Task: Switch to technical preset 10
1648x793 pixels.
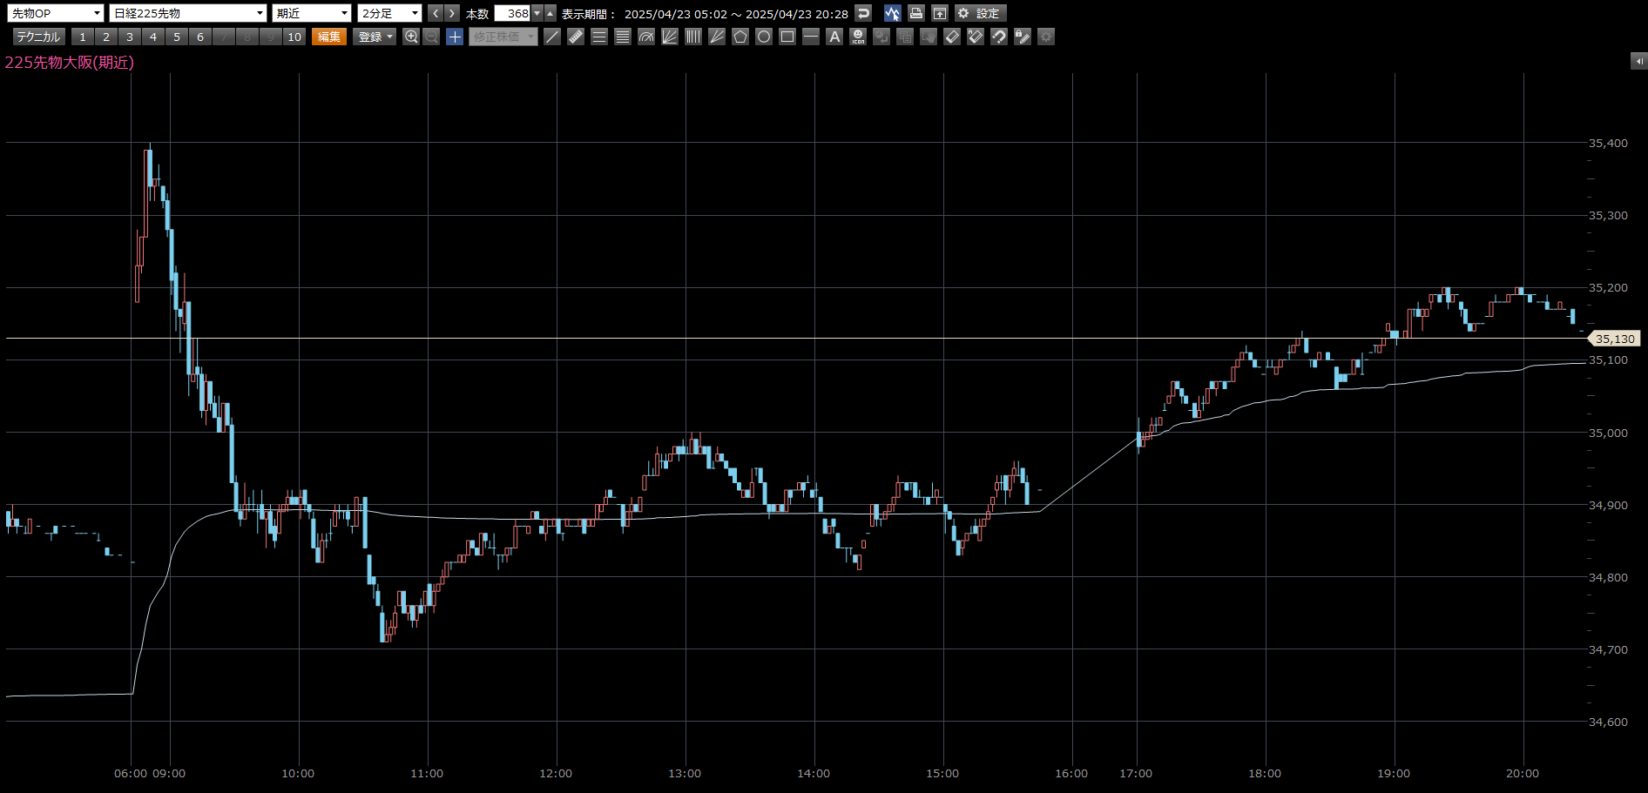Action: point(294,37)
